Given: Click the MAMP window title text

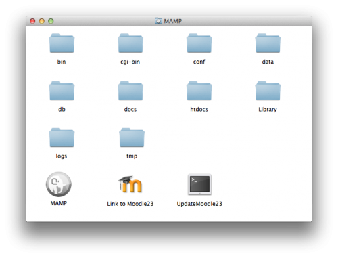Looking at the screenshot, I should (173, 21).
